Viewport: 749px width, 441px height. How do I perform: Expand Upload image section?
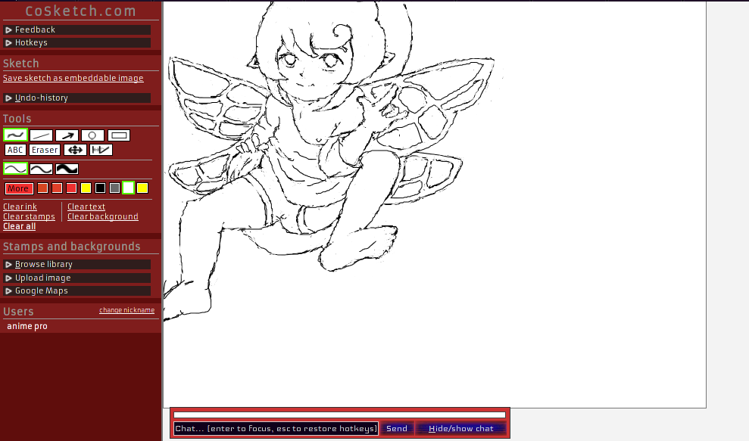[x=77, y=278]
